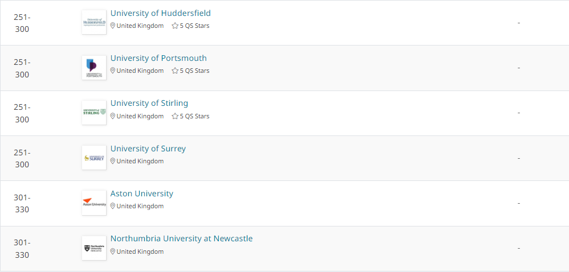Click the QS Stars star icon for Stirling

click(x=175, y=116)
